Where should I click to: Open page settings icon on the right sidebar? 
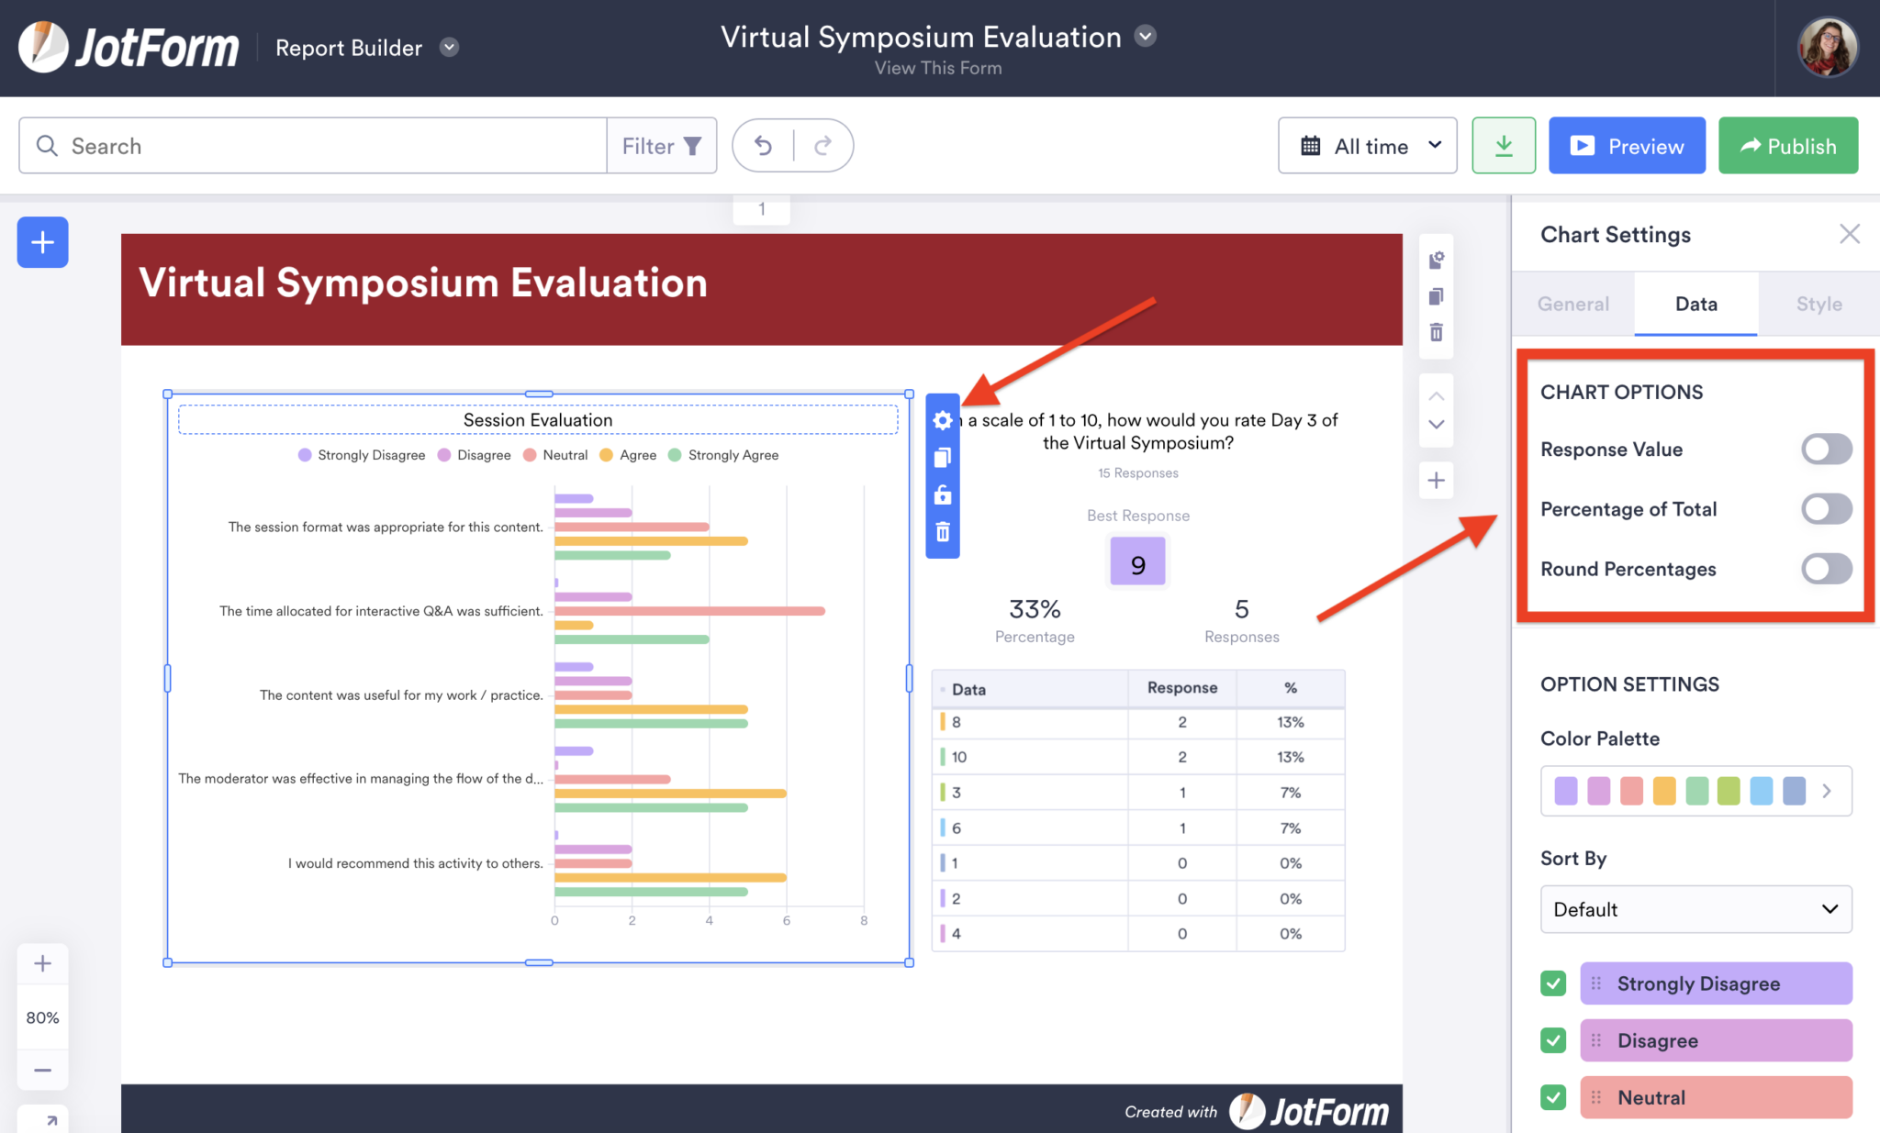[x=1436, y=260]
